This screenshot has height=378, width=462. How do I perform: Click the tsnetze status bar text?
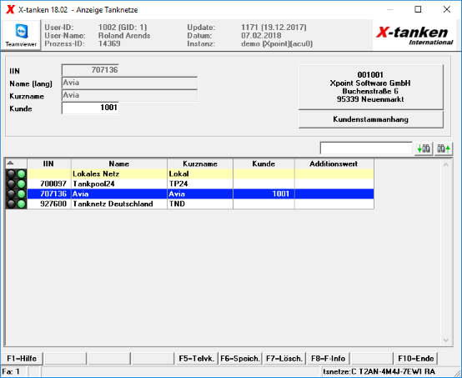click(x=379, y=371)
